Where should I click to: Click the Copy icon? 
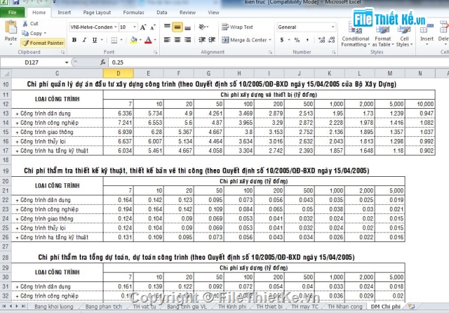point(25,33)
